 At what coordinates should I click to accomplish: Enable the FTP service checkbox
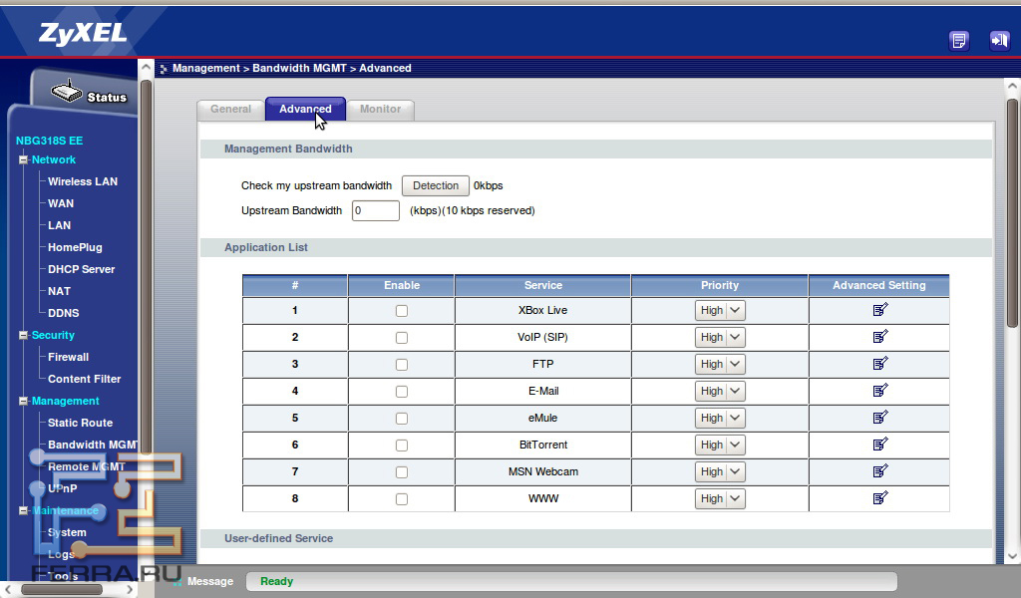[x=402, y=365]
